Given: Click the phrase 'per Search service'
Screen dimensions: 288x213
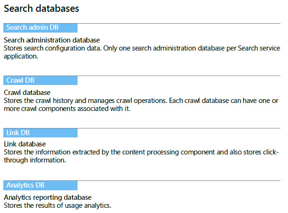Looking at the screenshot, I should (253, 48).
